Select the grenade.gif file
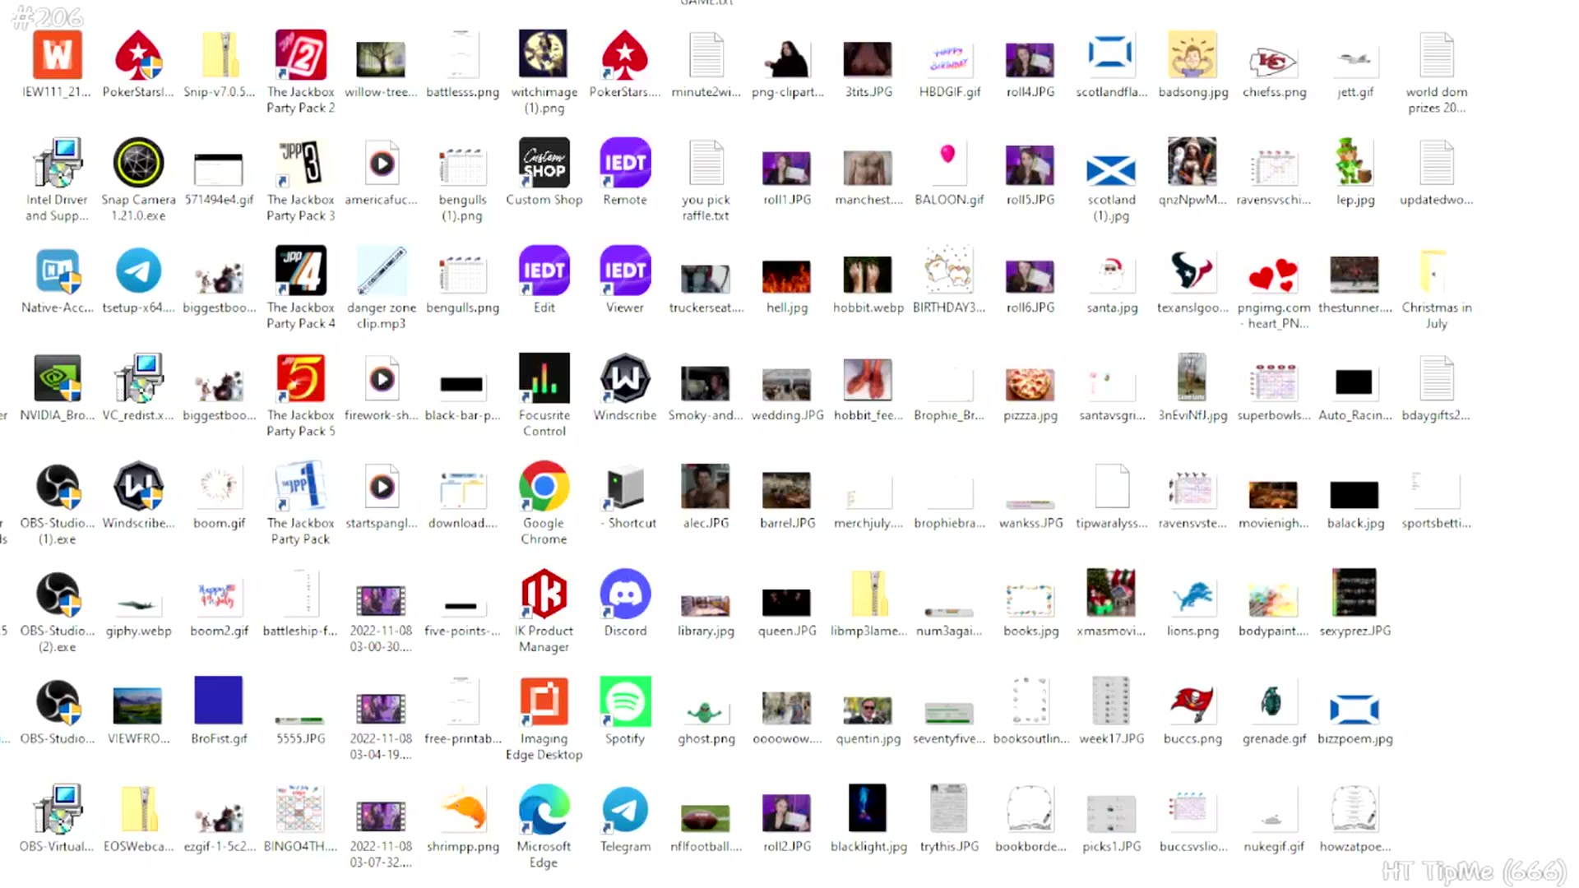 pos(1273,701)
